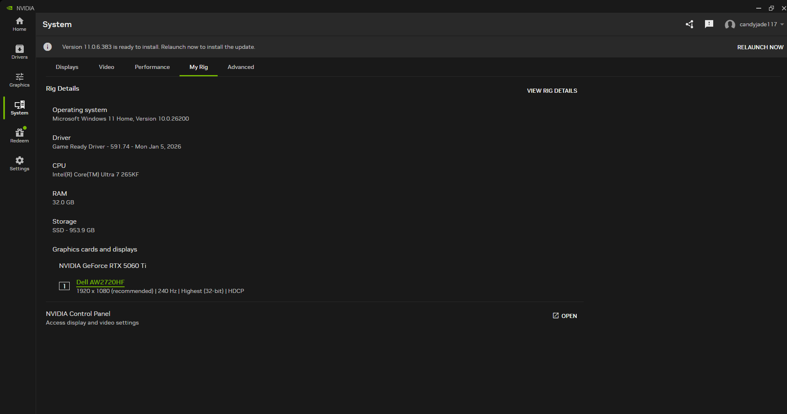The image size is (787, 414).
Task: Click the share icon in header
Action: (x=689, y=24)
